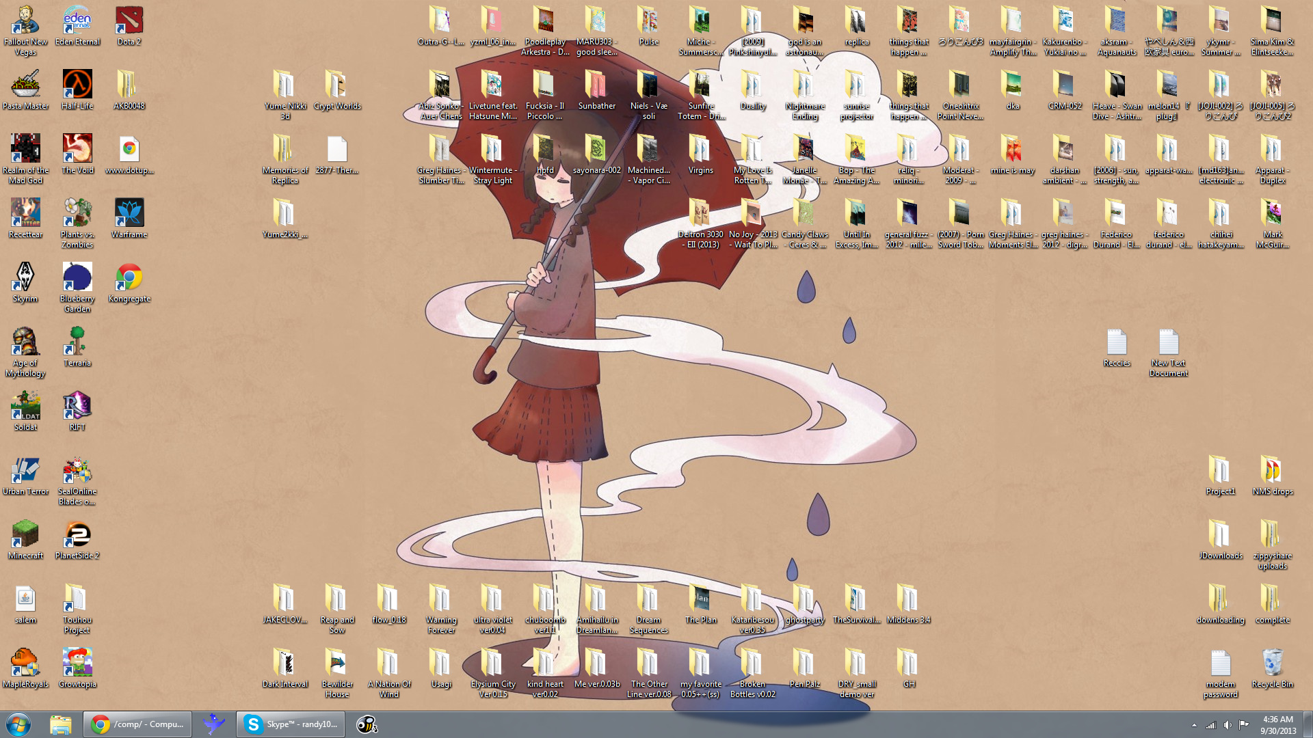Switch to the /comp/ Chrome window
The height and width of the screenshot is (738, 1313).
137,724
